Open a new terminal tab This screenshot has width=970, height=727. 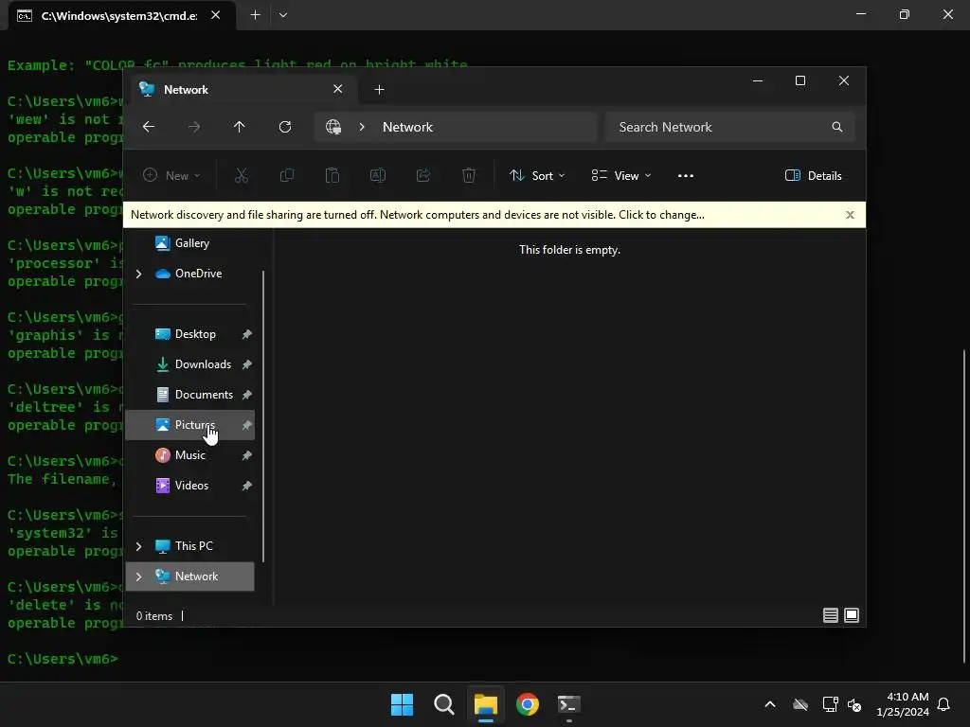pos(255,15)
